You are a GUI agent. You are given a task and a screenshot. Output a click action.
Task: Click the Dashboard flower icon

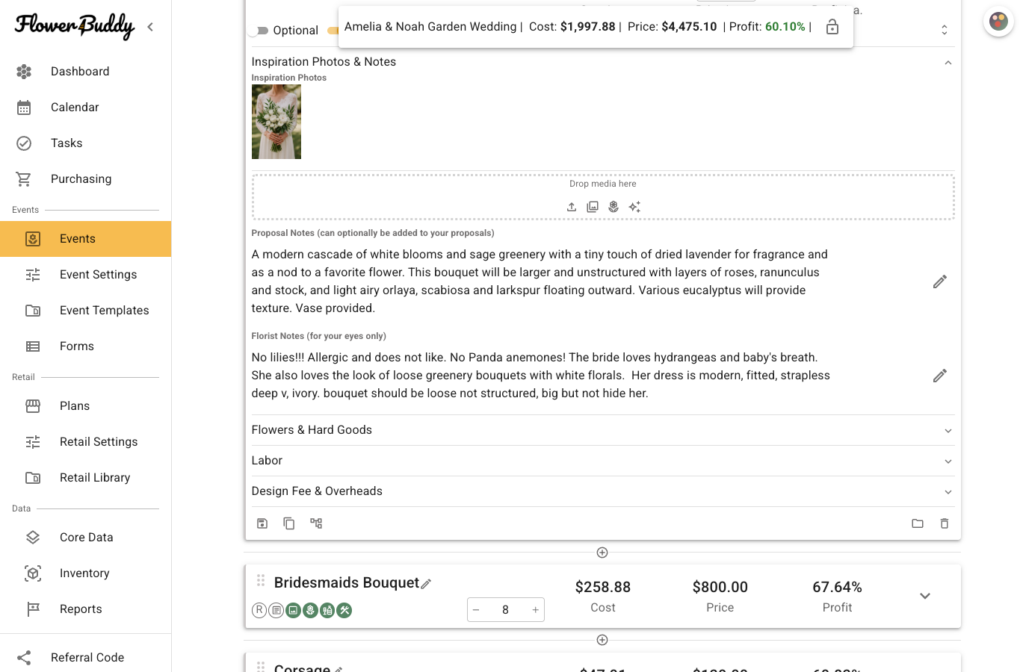click(x=24, y=72)
